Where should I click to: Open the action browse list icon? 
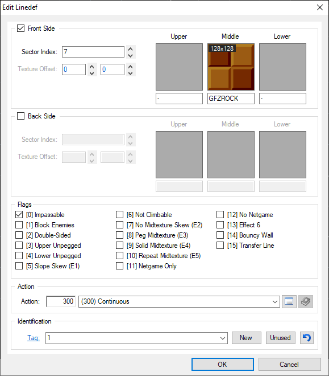click(x=289, y=301)
